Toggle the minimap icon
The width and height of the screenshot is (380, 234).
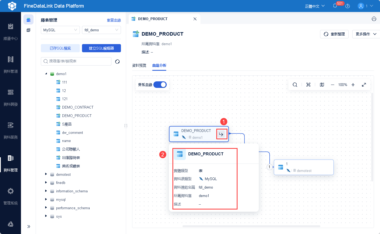pyautogui.click(x=322, y=85)
